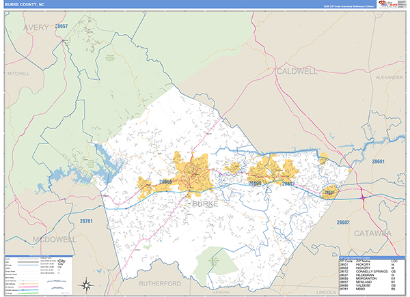Click the "ZIP Code" column header
The width and height of the screenshot is (410, 297).
pyautogui.click(x=346, y=261)
